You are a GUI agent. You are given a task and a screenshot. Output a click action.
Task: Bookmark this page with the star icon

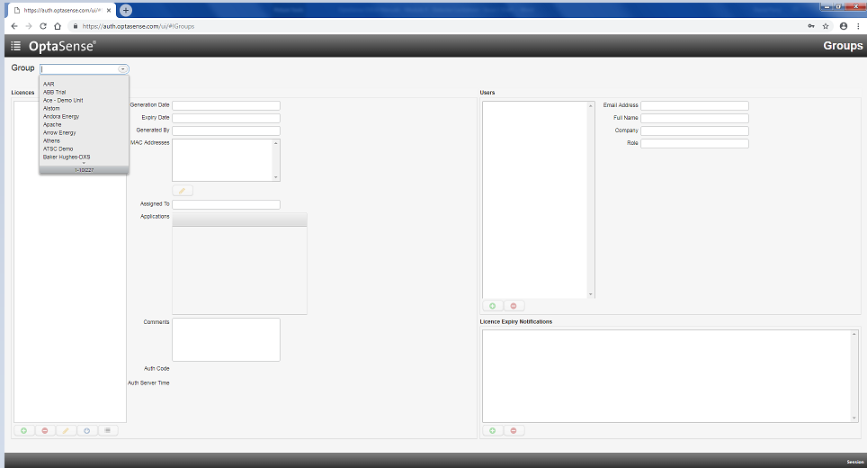pos(826,26)
